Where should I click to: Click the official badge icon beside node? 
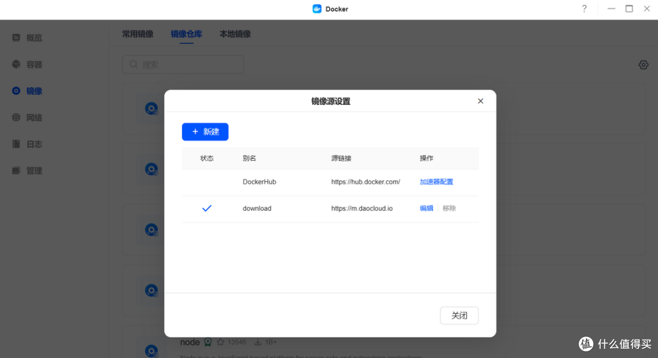pyautogui.click(x=208, y=342)
